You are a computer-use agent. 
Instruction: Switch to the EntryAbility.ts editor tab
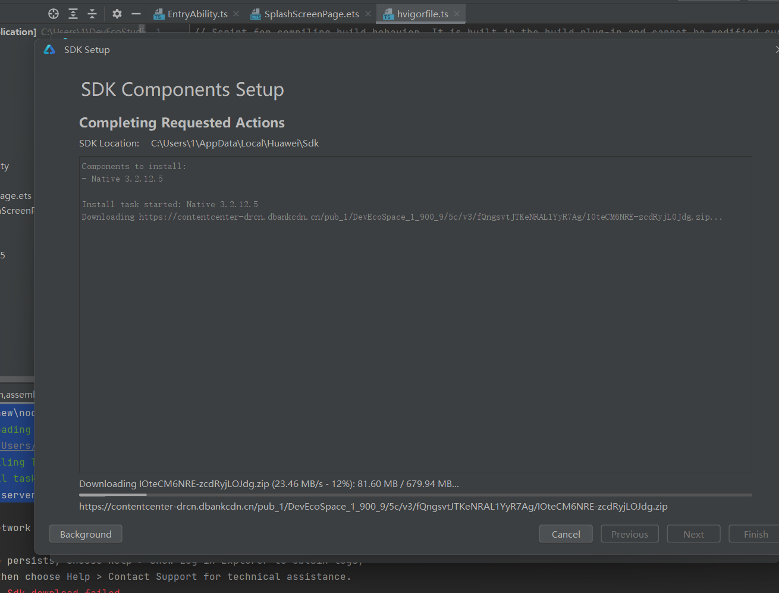click(197, 14)
